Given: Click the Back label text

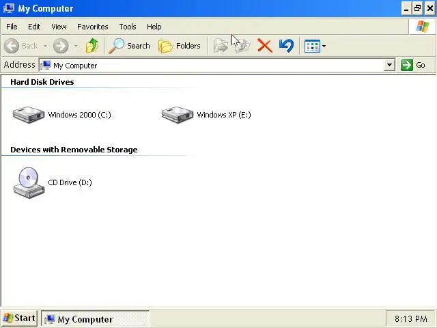Looking at the screenshot, I should [29, 46].
